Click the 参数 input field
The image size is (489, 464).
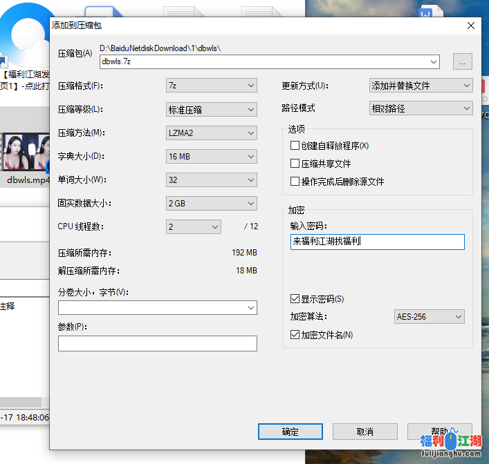tap(157, 343)
